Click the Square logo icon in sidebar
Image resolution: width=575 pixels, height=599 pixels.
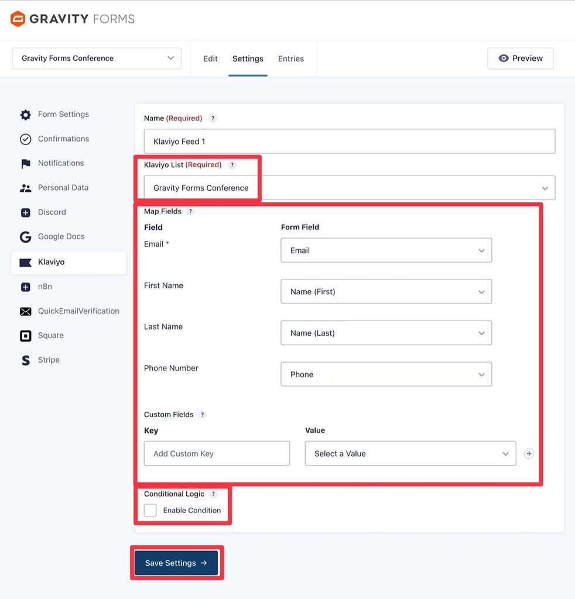click(x=26, y=336)
